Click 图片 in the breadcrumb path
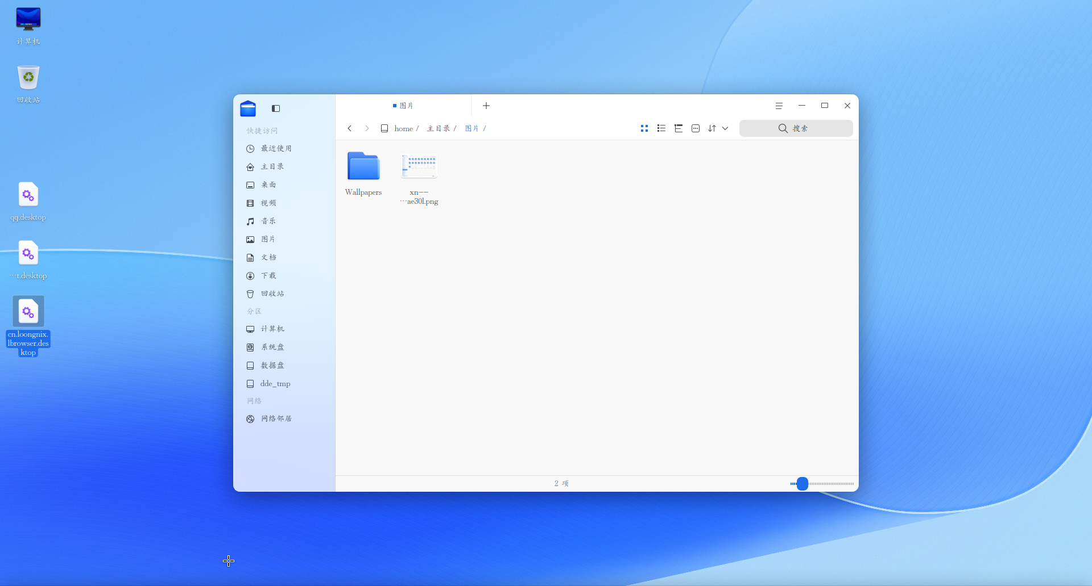 coord(472,128)
